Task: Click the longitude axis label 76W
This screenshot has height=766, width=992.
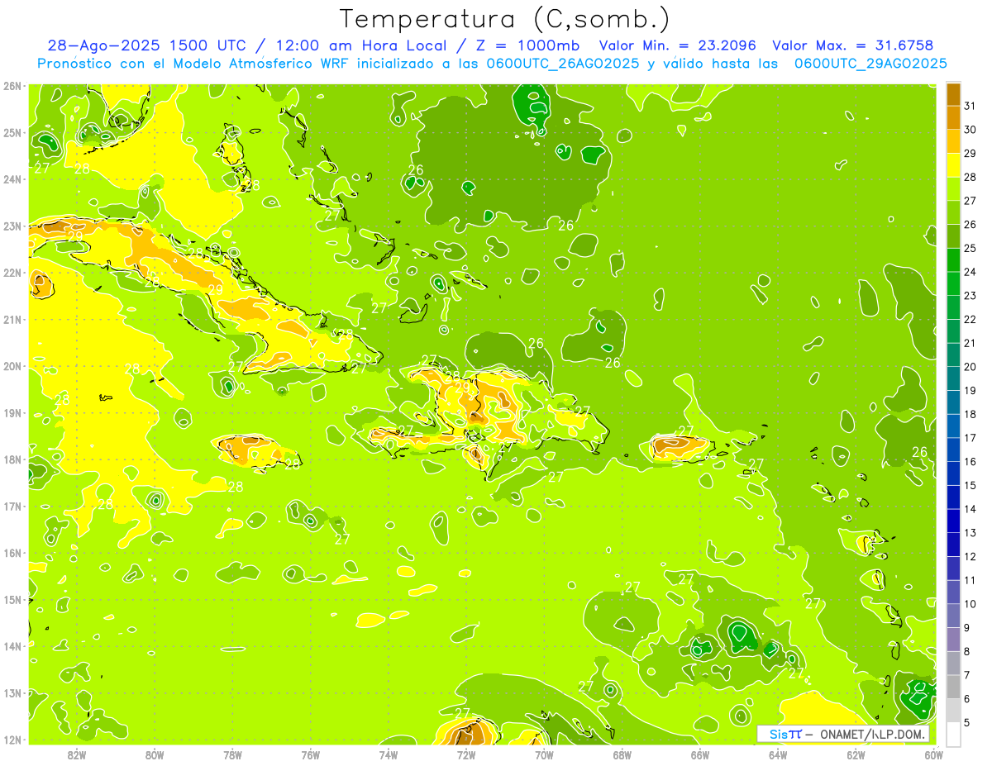Action: tap(311, 754)
